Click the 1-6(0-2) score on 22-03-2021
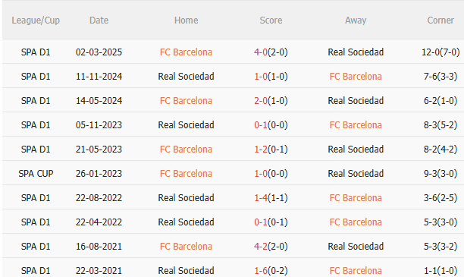 tap(271, 271)
